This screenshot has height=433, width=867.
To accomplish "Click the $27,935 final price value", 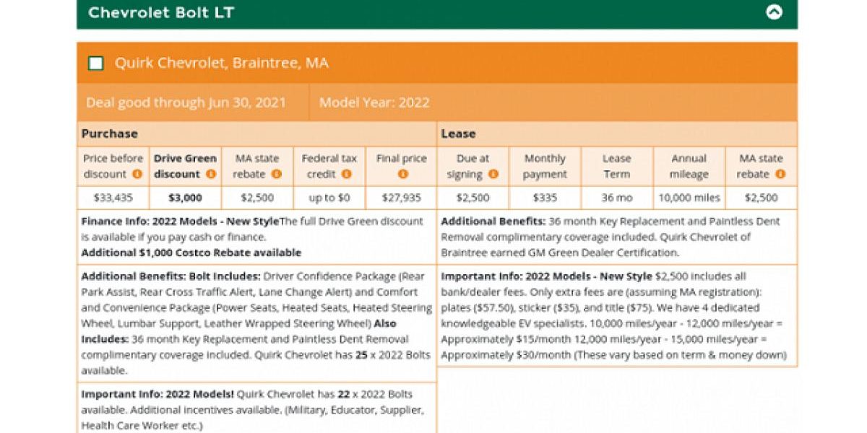I will [x=401, y=198].
